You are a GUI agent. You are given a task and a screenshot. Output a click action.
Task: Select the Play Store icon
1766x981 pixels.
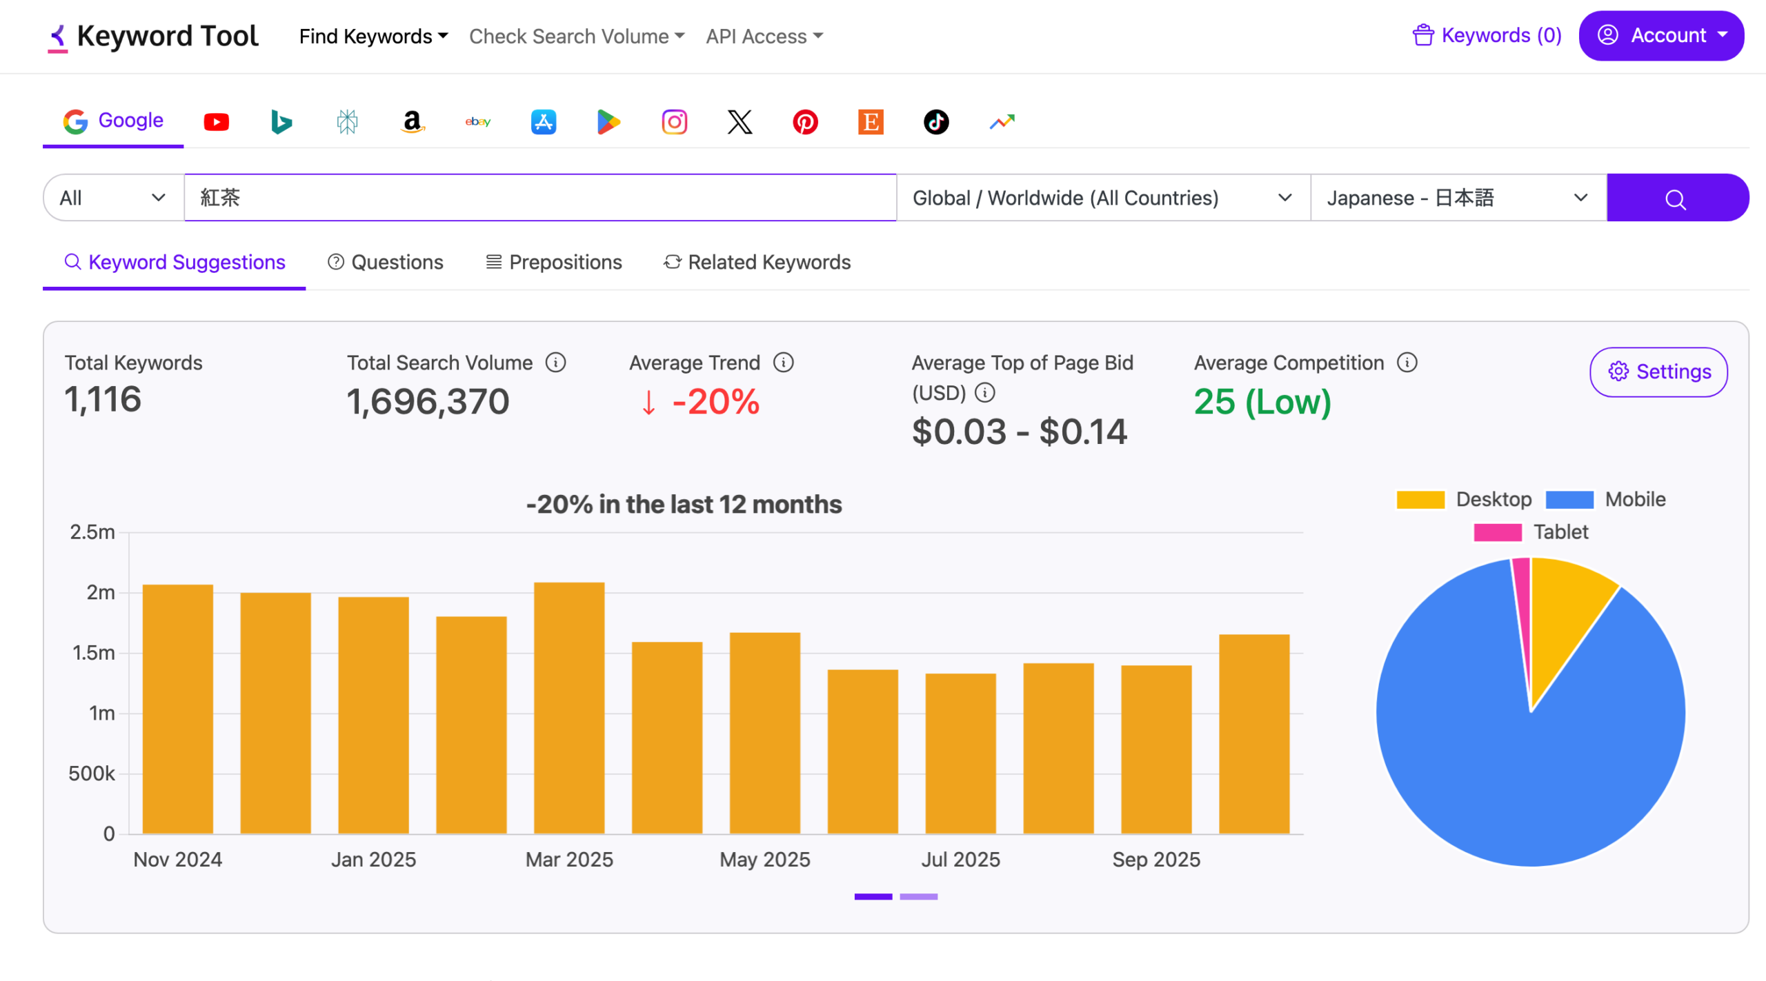(608, 122)
